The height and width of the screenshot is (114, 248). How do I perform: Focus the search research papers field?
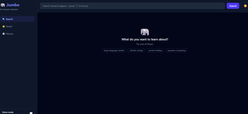click(x=132, y=6)
